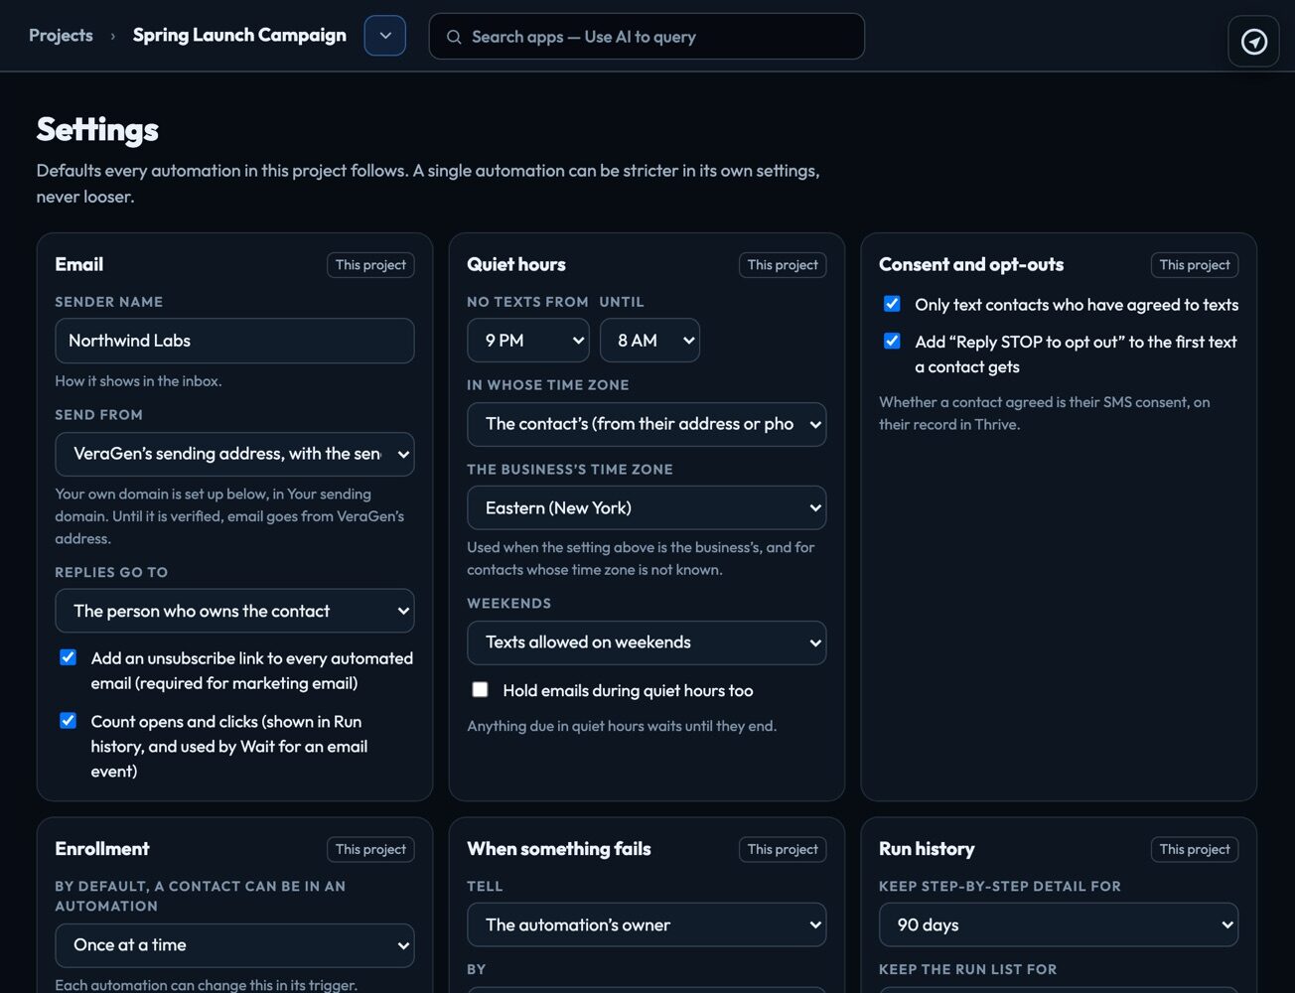Image resolution: width=1295 pixels, height=993 pixels.
Task: Click the Spring Launch Campaign breadcrumb
Action: (x=239, y=36)
